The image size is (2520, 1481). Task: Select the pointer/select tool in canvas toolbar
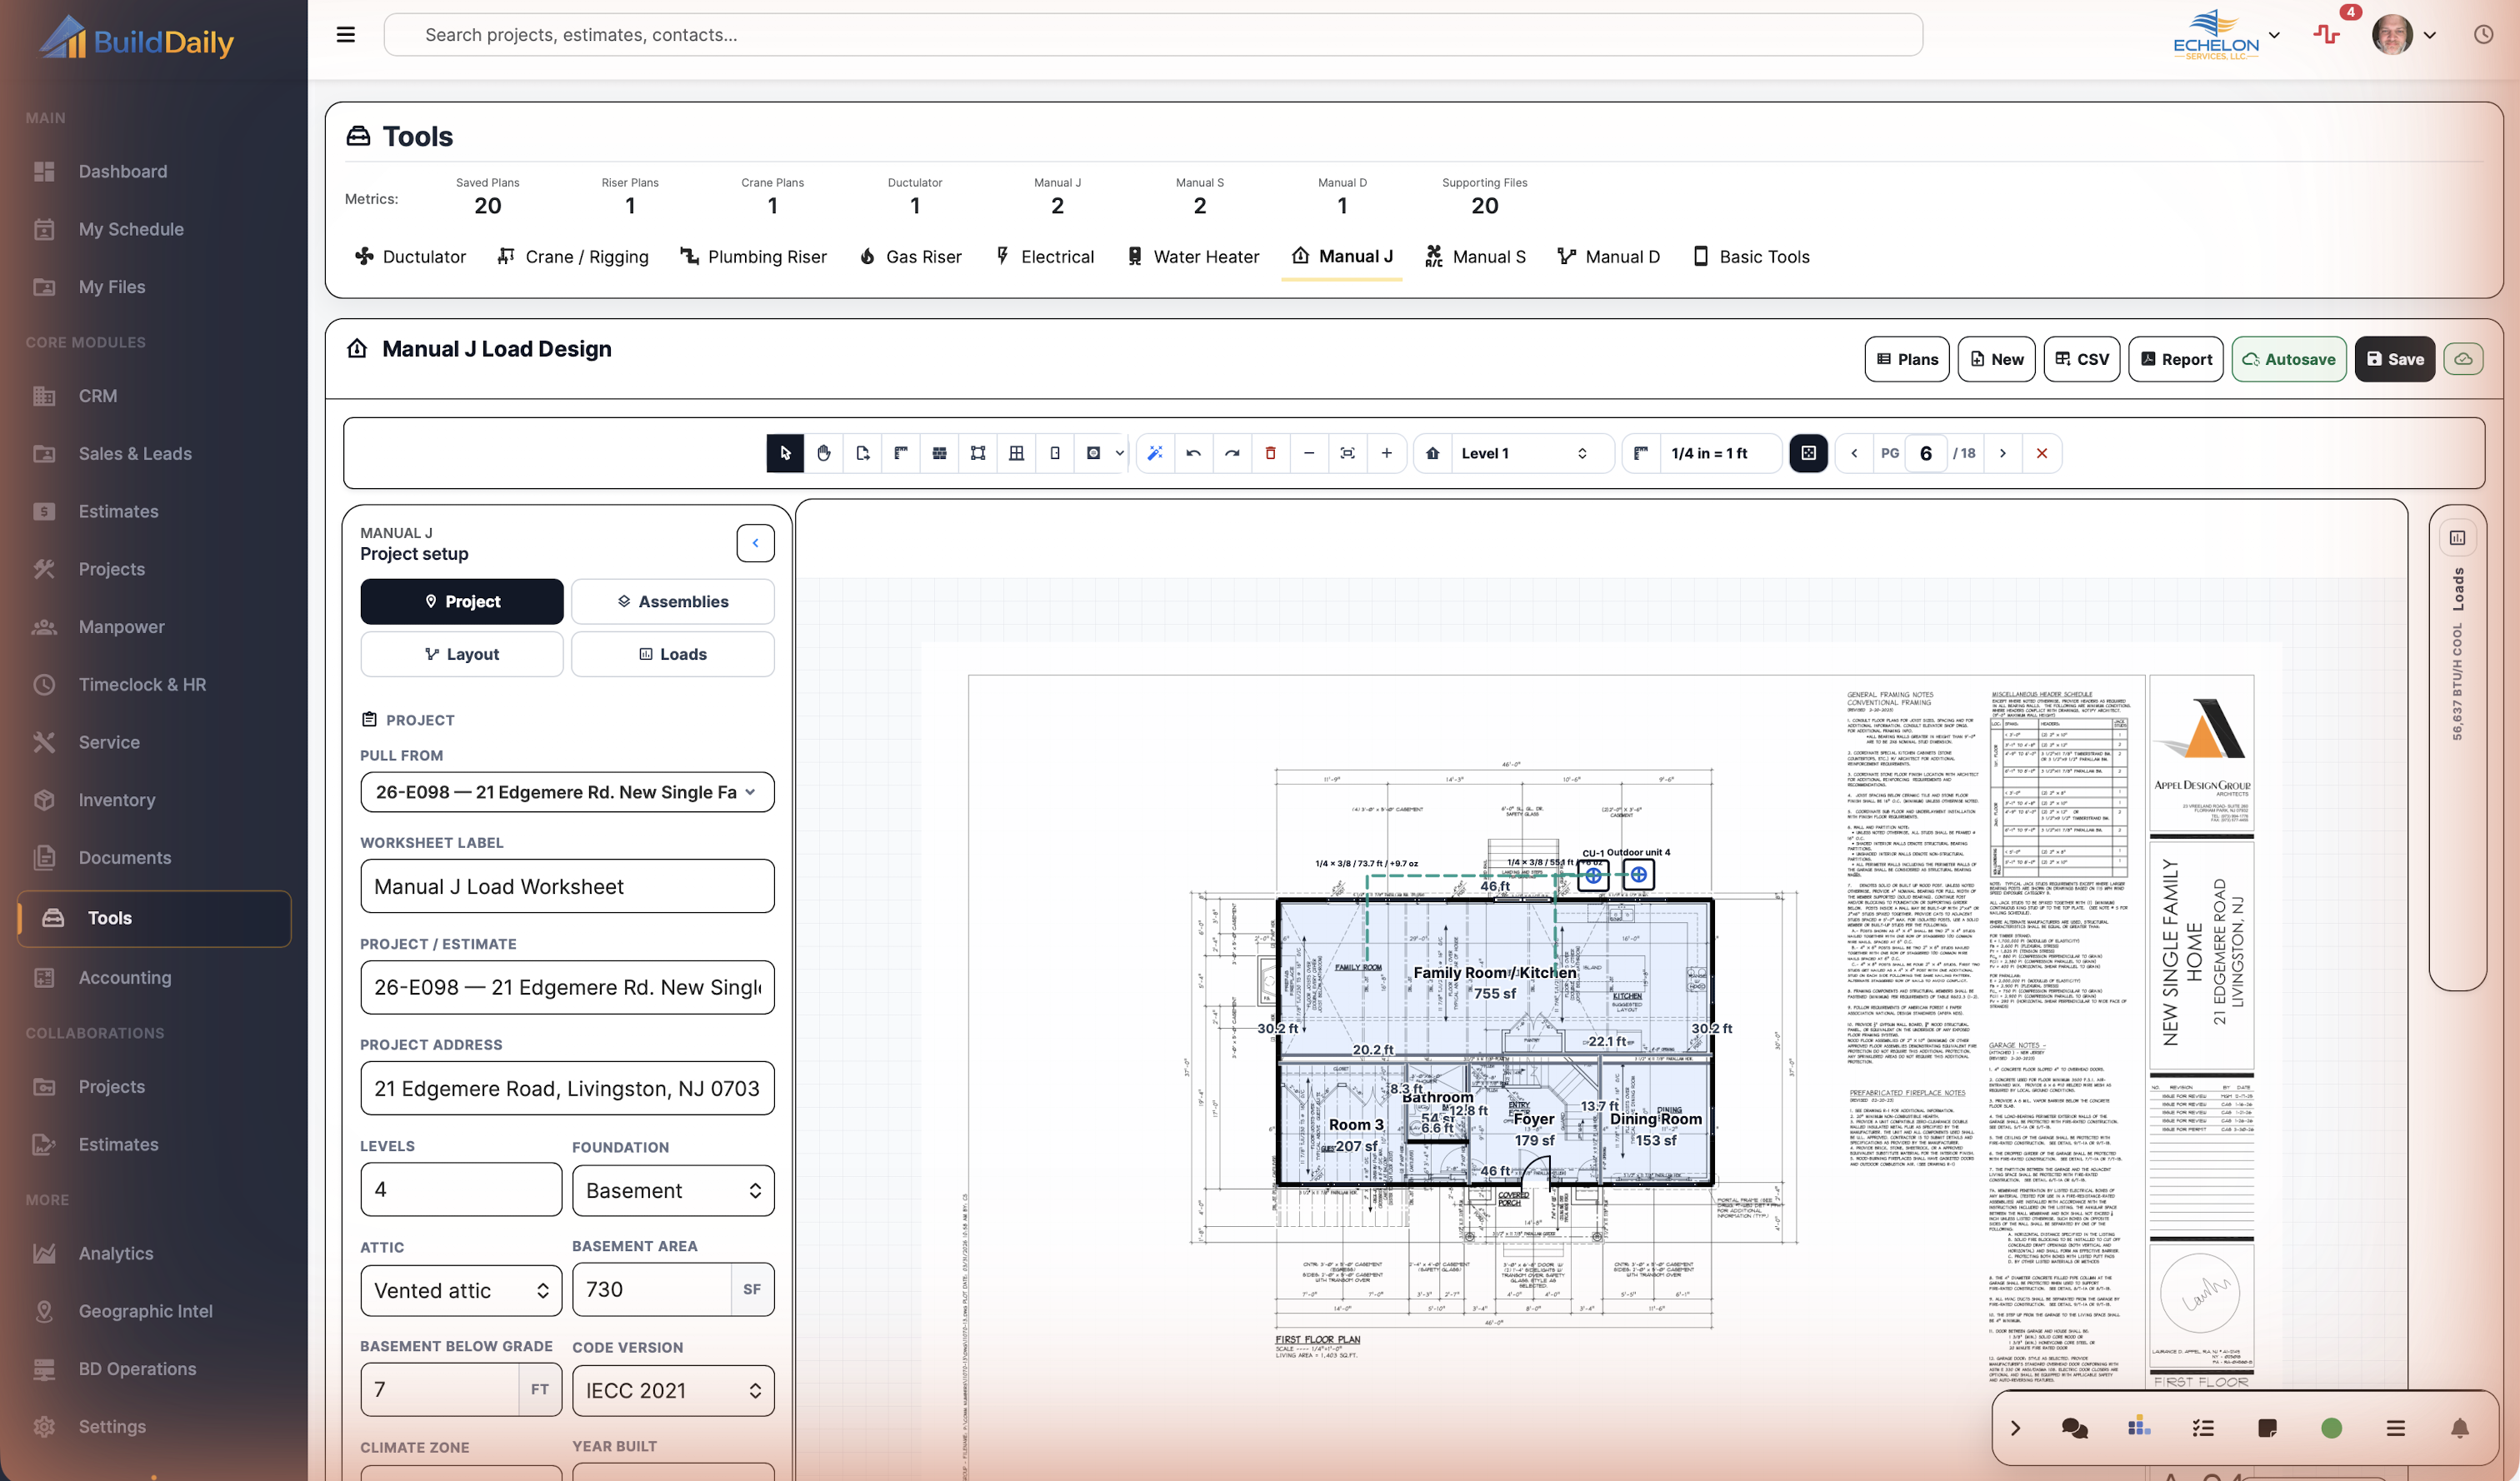click(785, 452)
